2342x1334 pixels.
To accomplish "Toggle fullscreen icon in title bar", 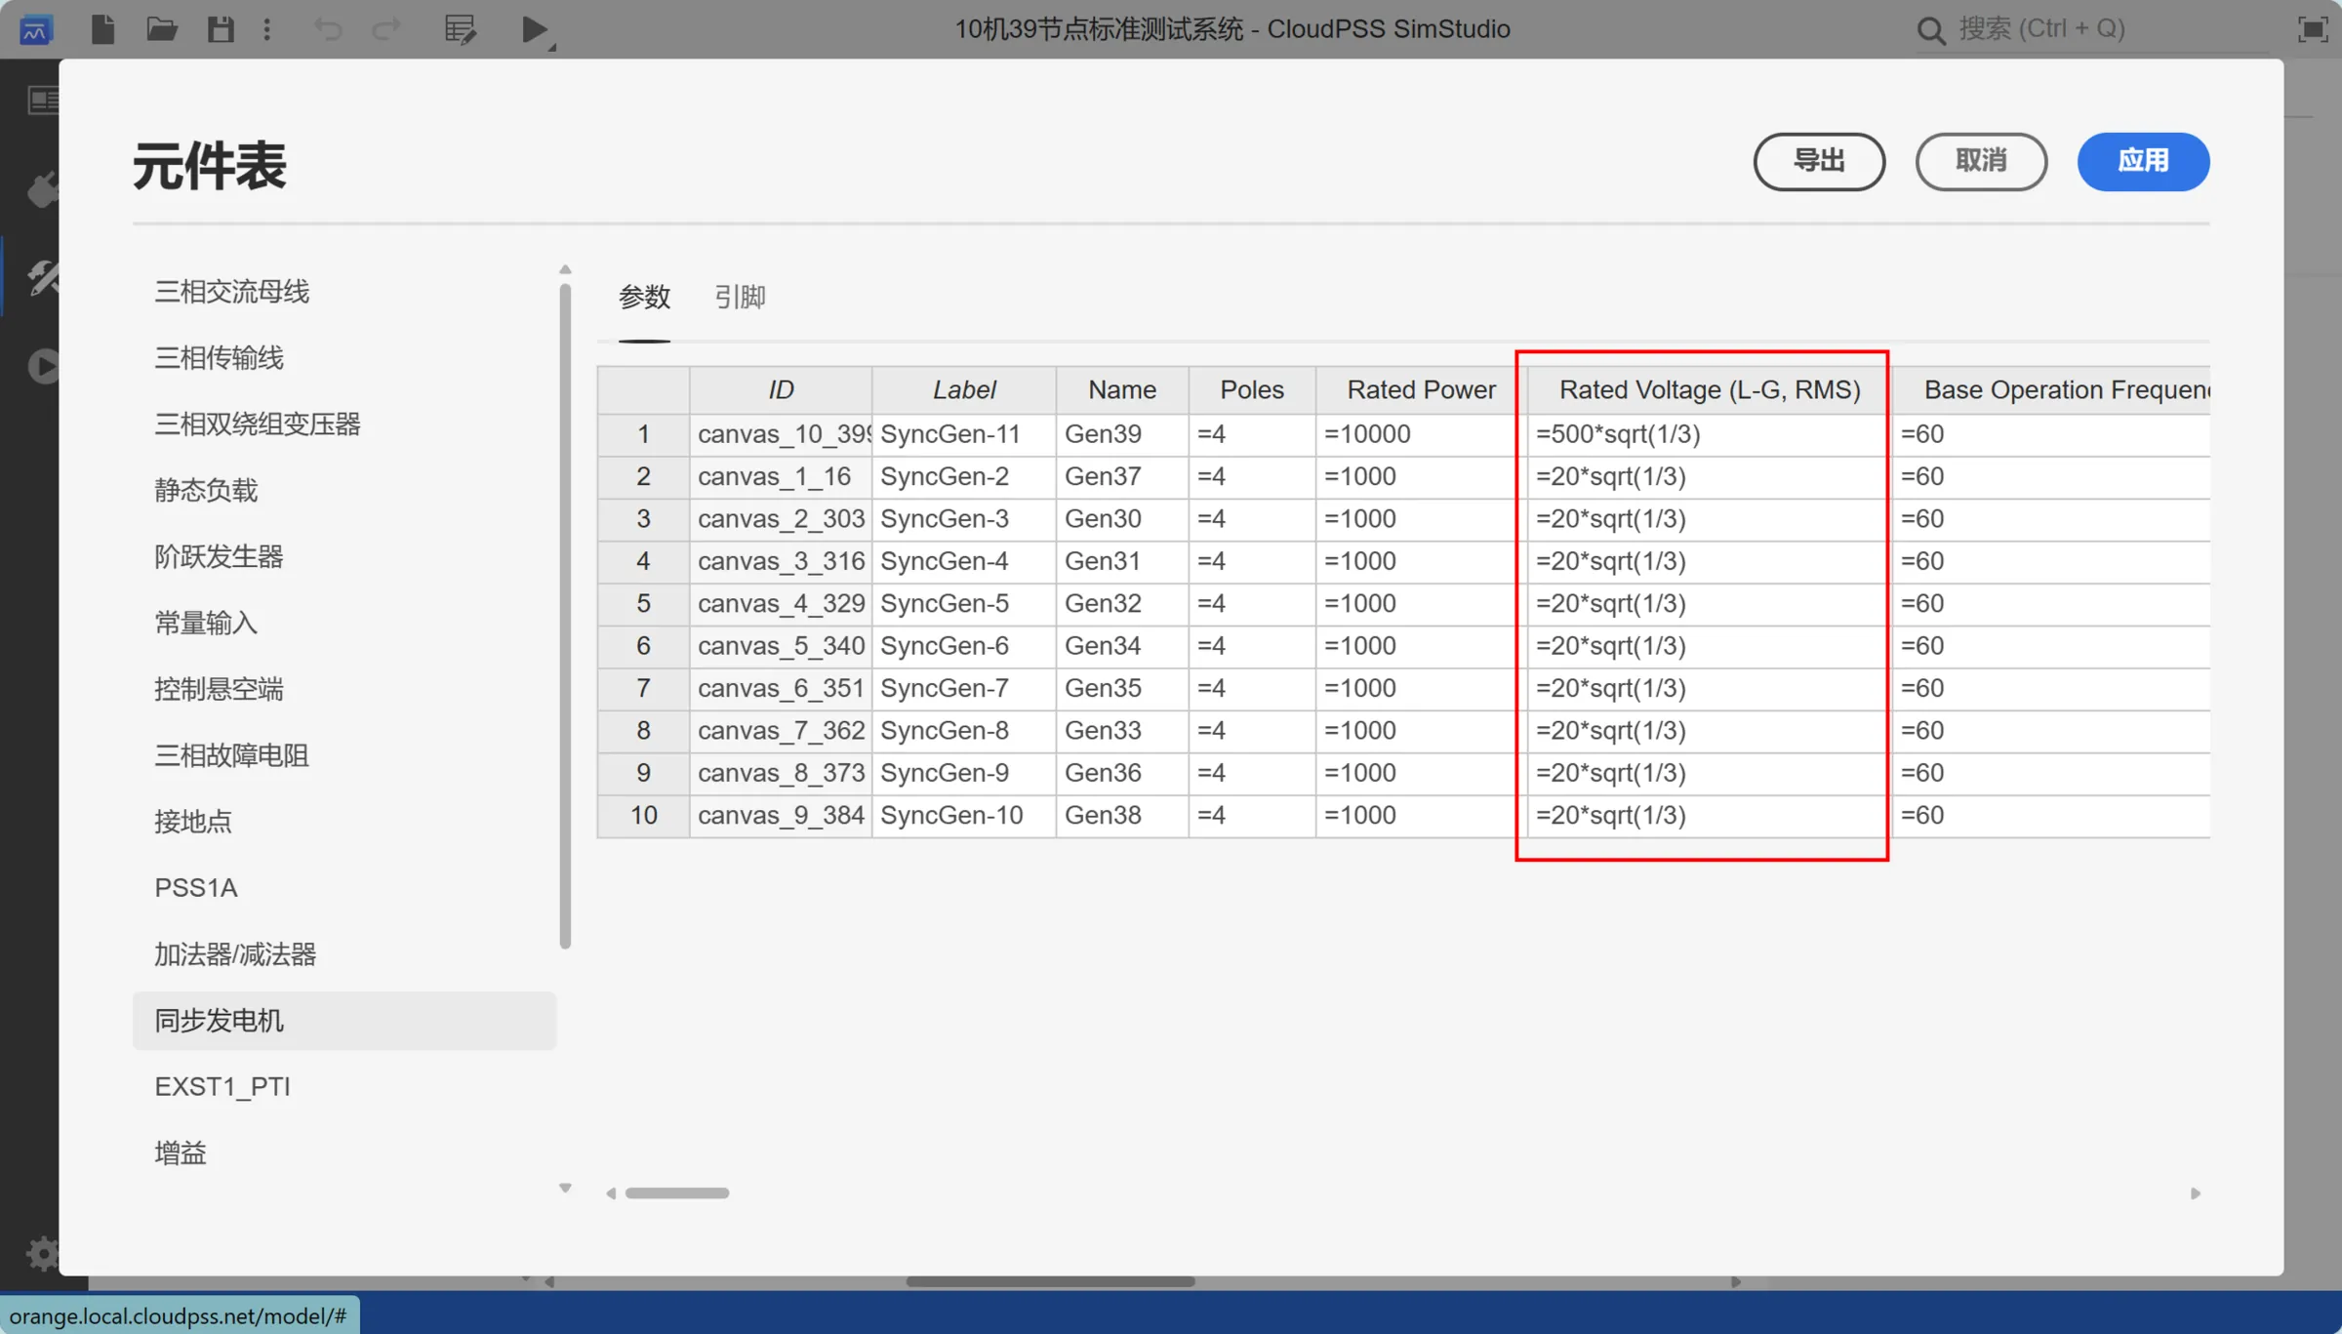I will click(2312, 29).
